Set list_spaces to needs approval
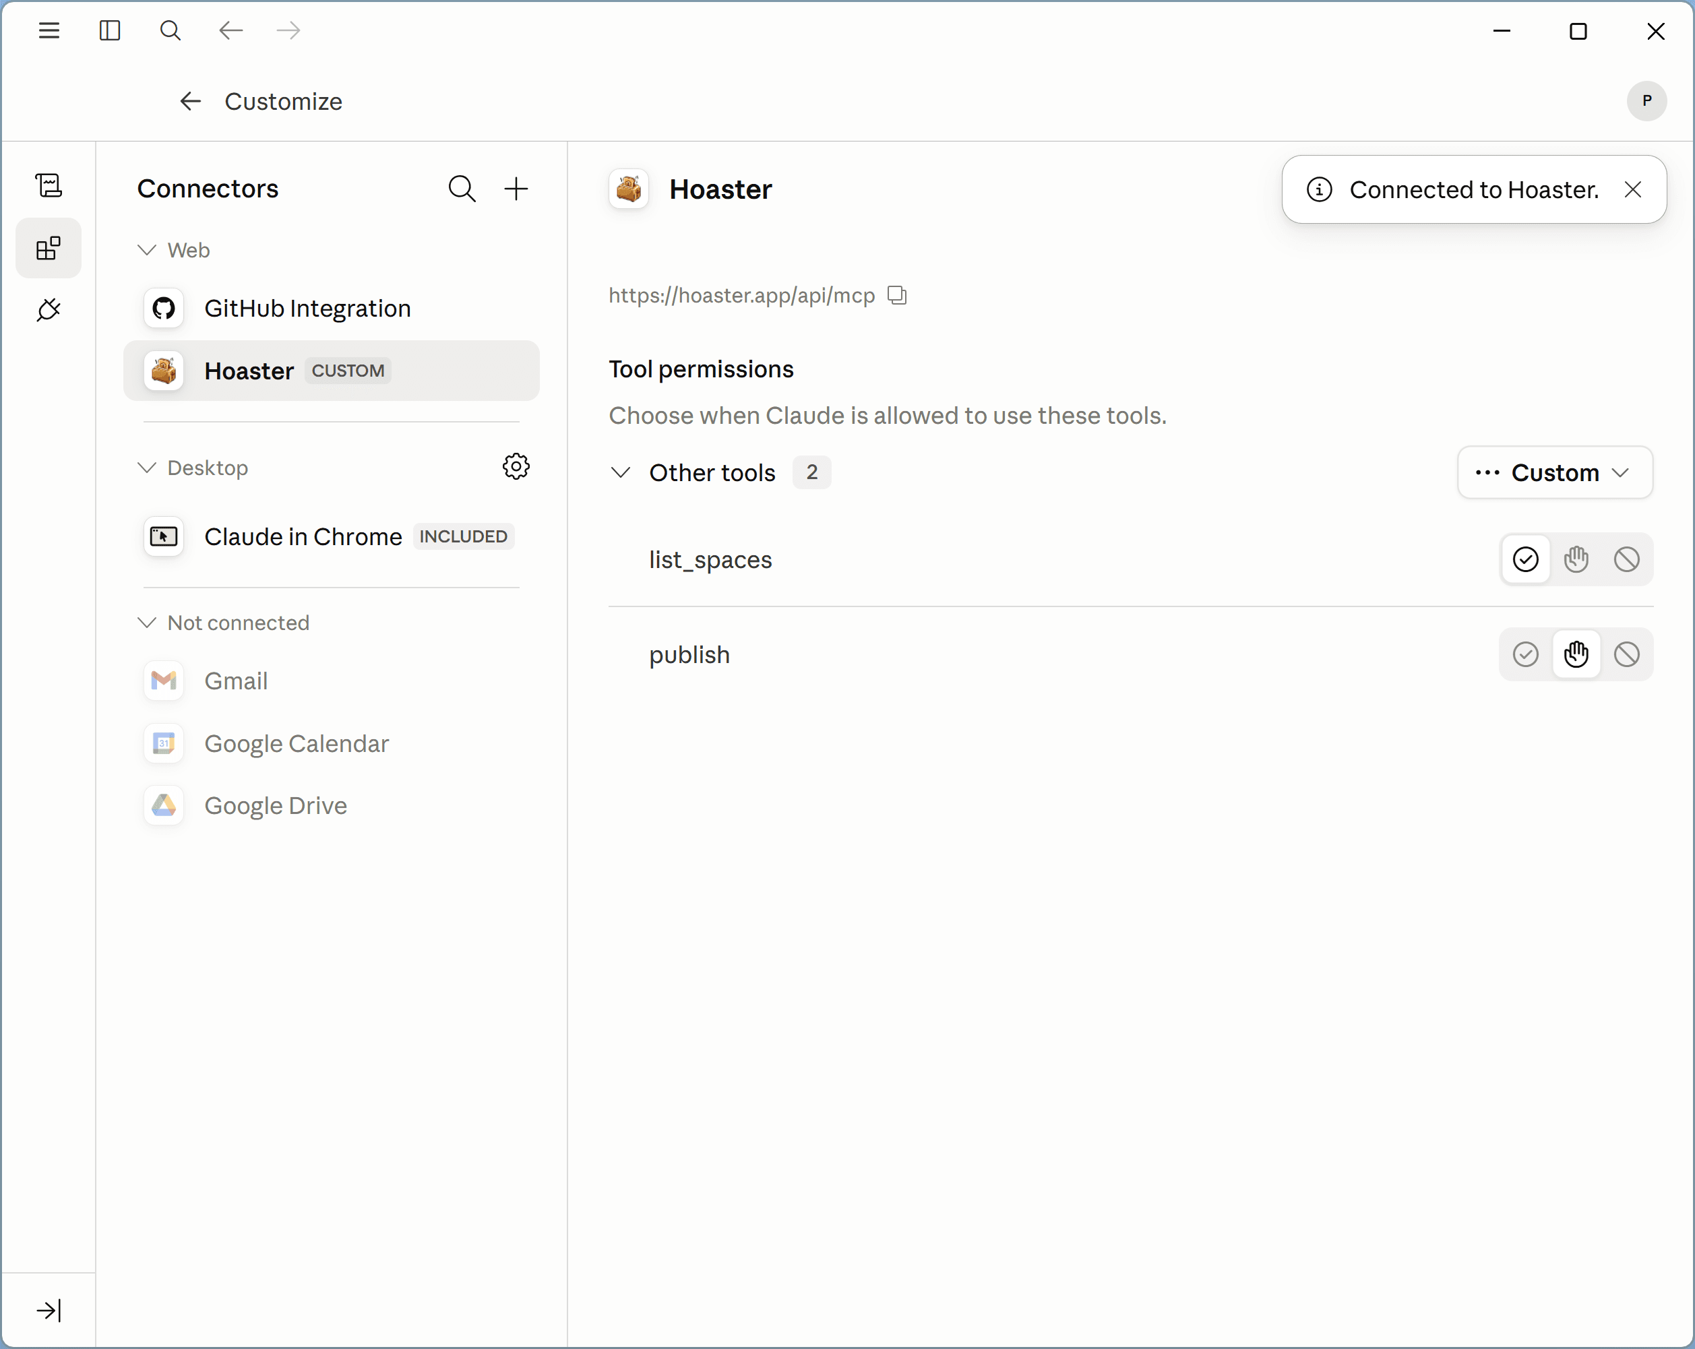 (1576, 560)
